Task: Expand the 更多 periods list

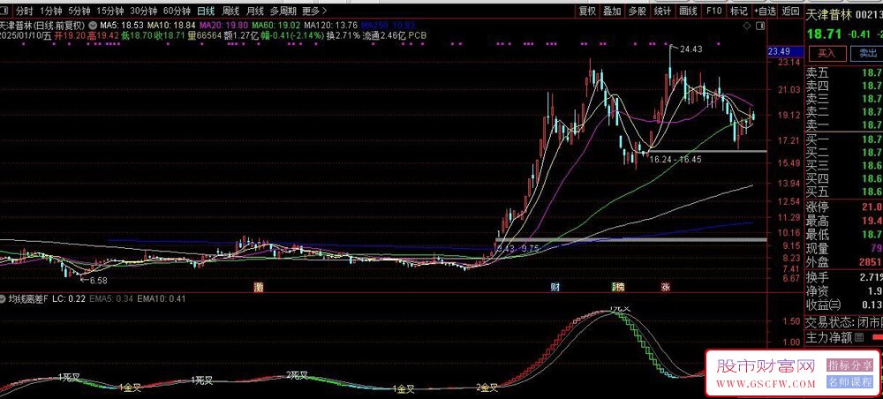Action: tap(313, 10)
